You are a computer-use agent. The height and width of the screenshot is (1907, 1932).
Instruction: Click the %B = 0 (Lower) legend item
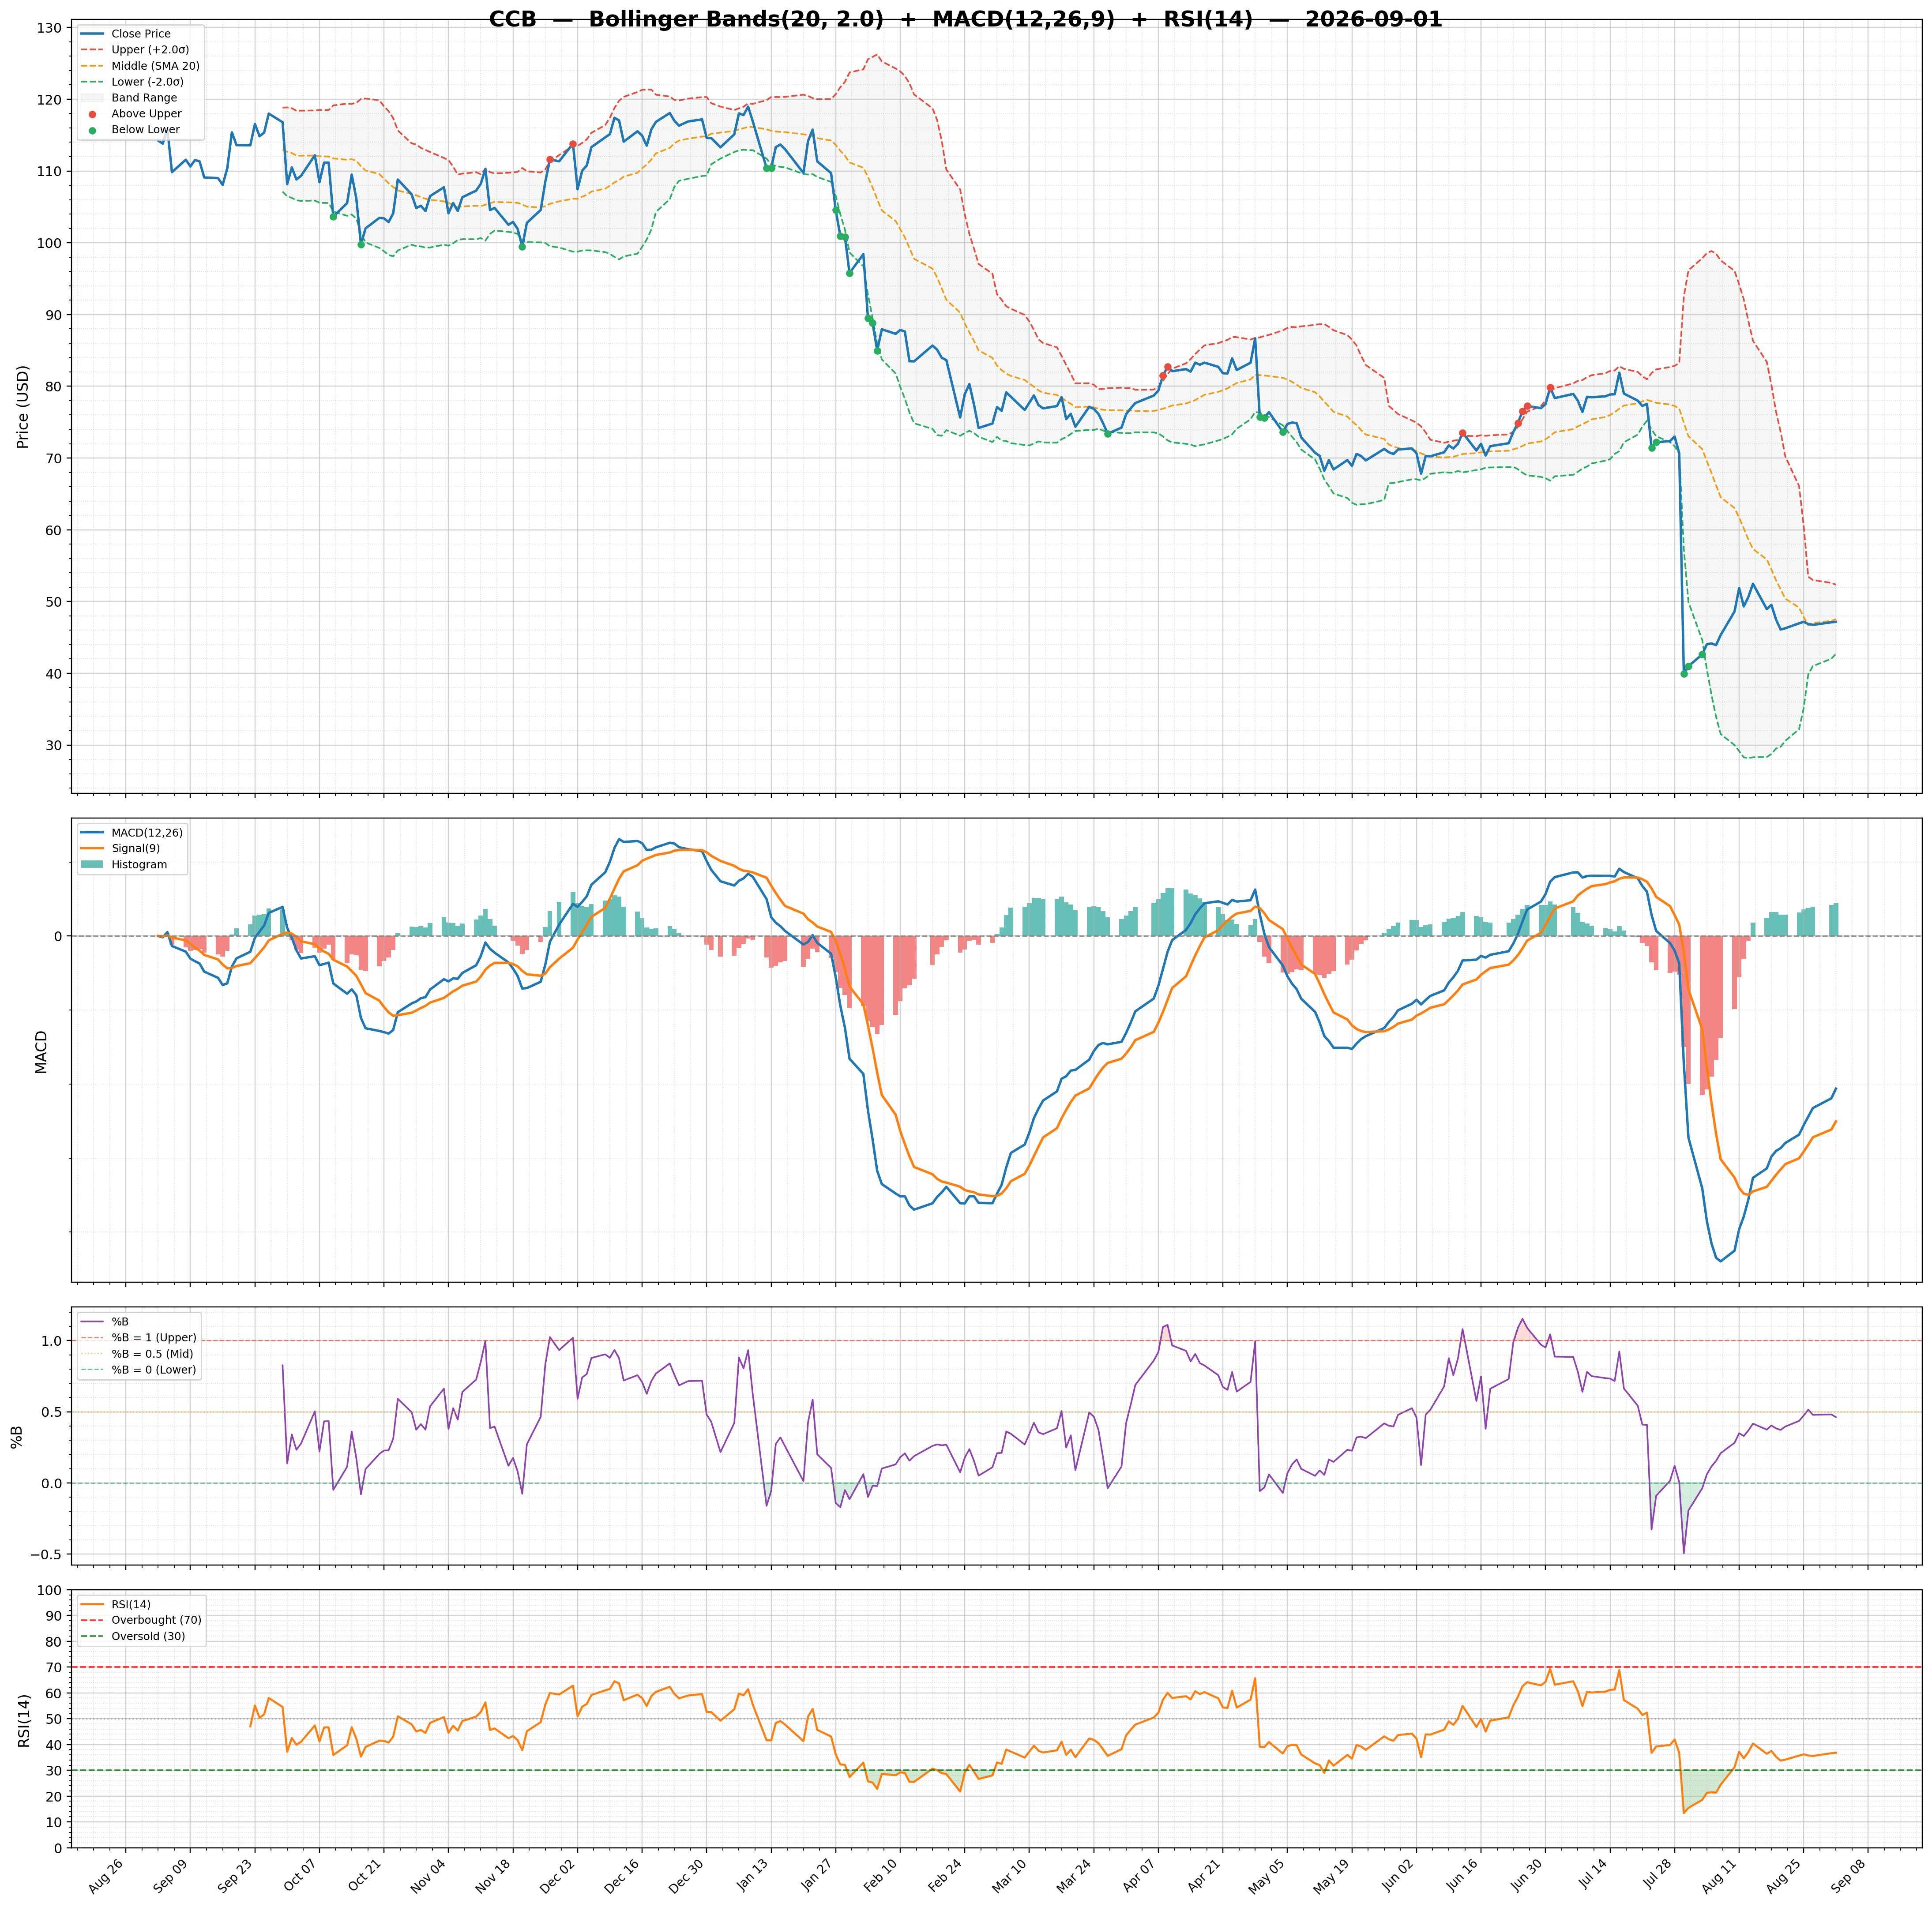(139, 1369)
